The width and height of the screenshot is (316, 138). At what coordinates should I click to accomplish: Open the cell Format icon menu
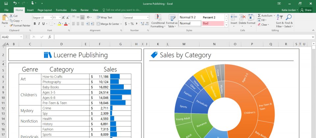[251, 17]
